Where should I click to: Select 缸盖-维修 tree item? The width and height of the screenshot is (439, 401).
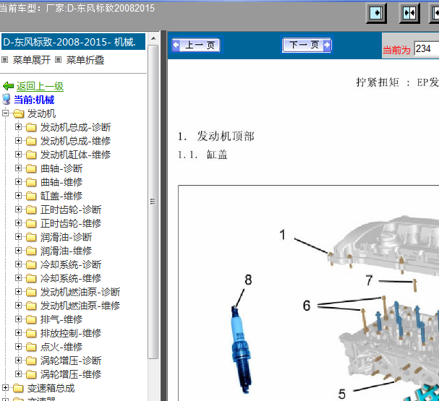(x=61, y=196)
